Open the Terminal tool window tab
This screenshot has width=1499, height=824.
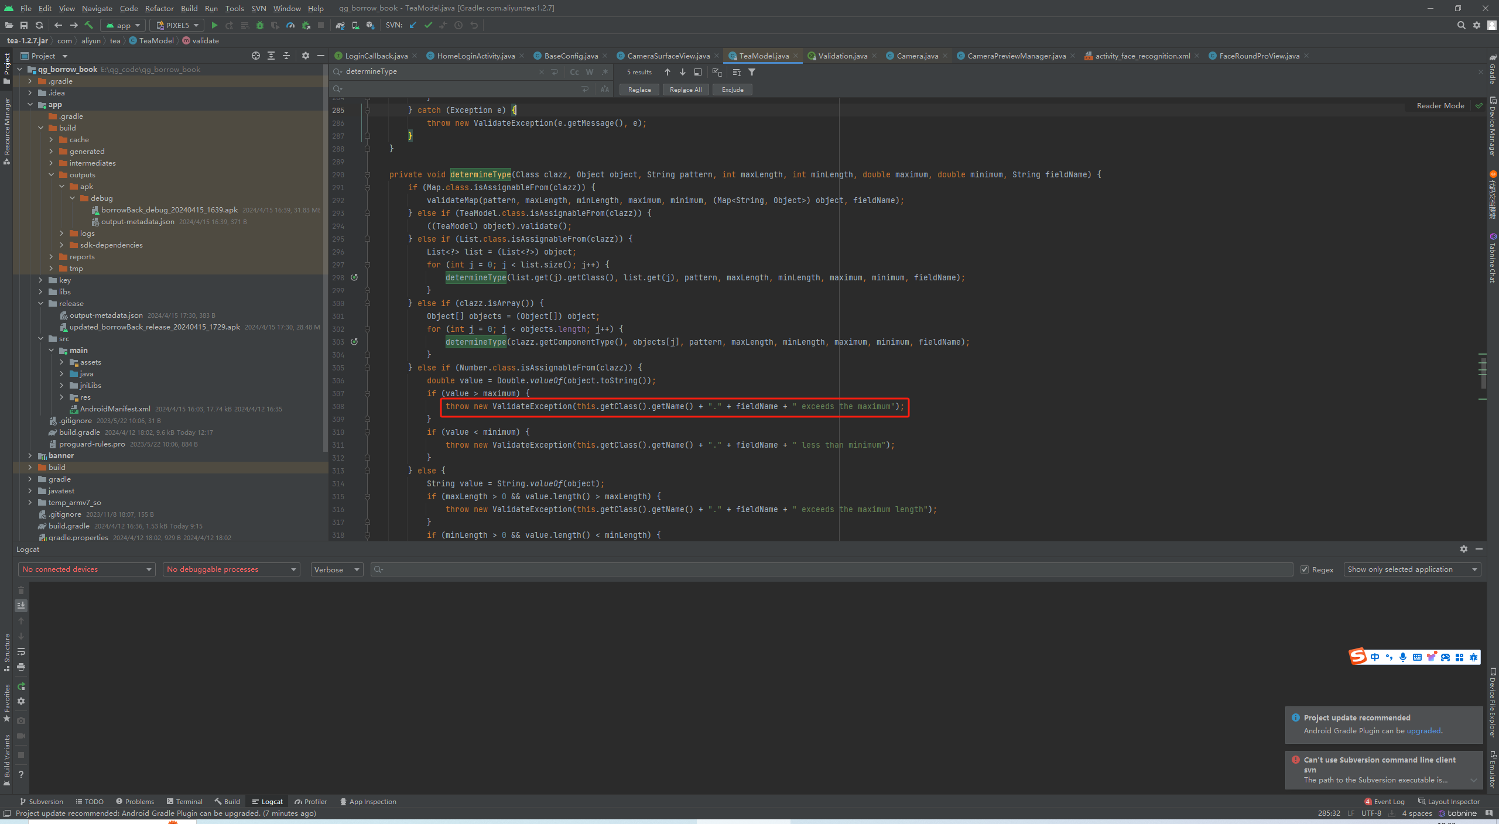coord(184,802)
